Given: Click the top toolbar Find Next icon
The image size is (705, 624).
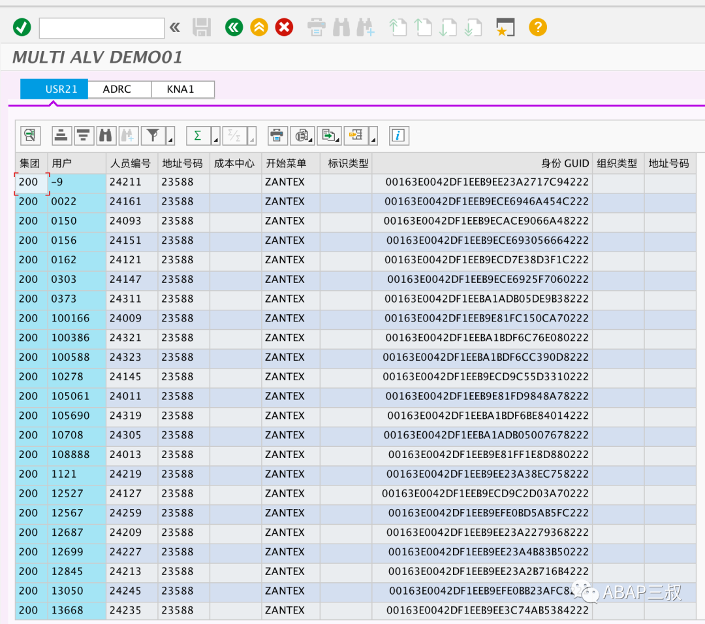Looking at the screenshot, I should 366,27.
